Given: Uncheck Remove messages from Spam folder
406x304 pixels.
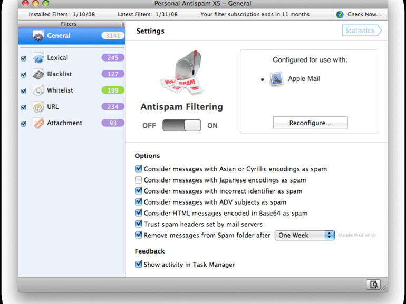Looking at the screenshot, I should 139,235.
